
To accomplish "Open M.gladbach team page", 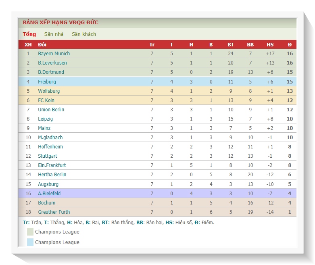I will tap(50, 138).
